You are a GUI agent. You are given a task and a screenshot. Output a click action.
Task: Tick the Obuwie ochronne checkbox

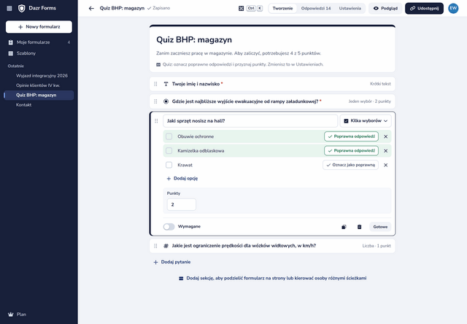point(169,136)
